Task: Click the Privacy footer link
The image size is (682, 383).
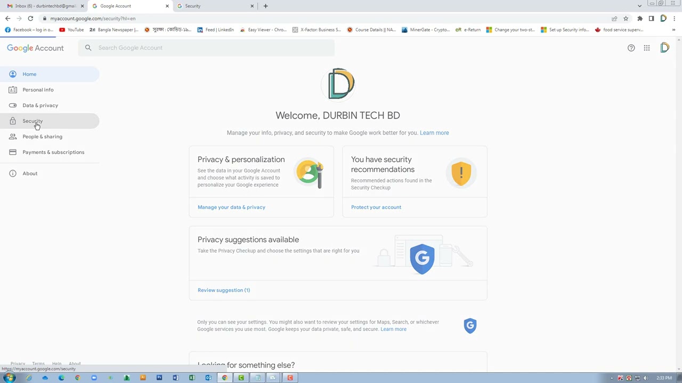Action: point(18,364)
